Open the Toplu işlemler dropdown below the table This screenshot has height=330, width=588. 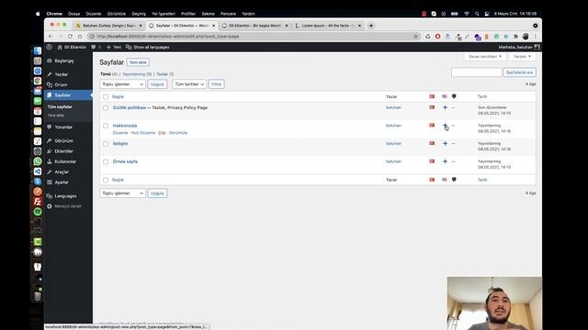pos(122,193)
